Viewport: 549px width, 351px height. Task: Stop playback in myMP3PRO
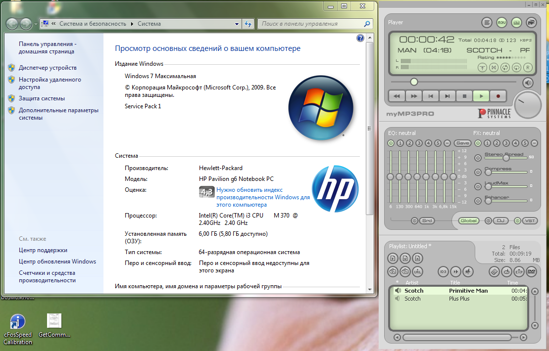[464, 96]
